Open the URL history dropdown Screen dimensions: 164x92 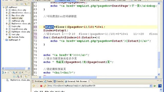click(x=151, y=86)
